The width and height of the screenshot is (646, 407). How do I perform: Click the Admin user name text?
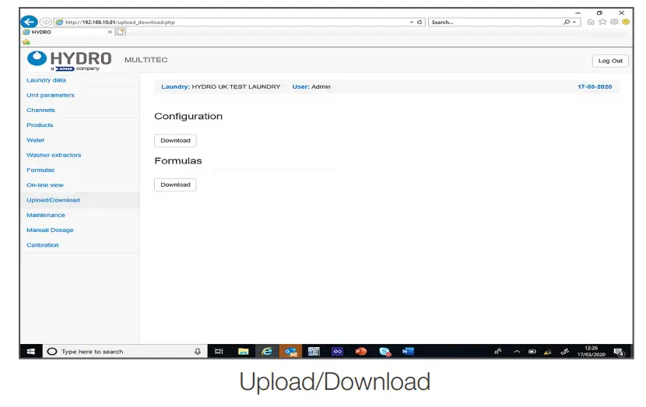[x=321, y=86]
